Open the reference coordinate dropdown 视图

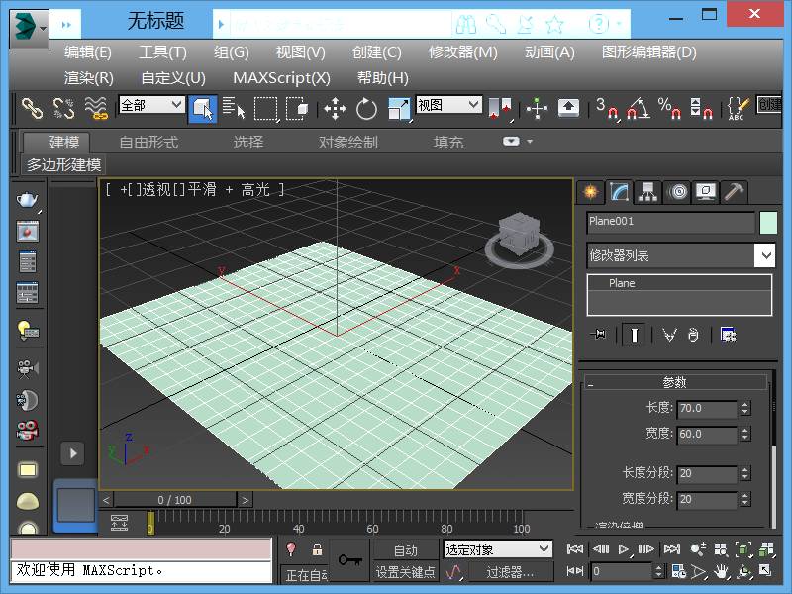pos(448,105)
